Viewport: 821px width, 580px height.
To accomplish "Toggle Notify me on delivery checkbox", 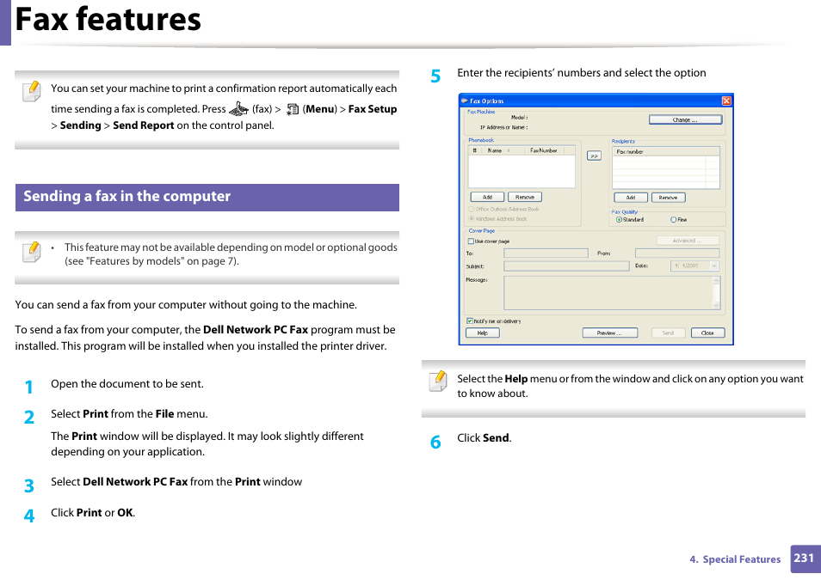I will pos(470,321).
